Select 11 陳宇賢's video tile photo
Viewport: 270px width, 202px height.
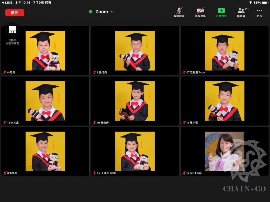pyautogui.click(x=225, y=101)
